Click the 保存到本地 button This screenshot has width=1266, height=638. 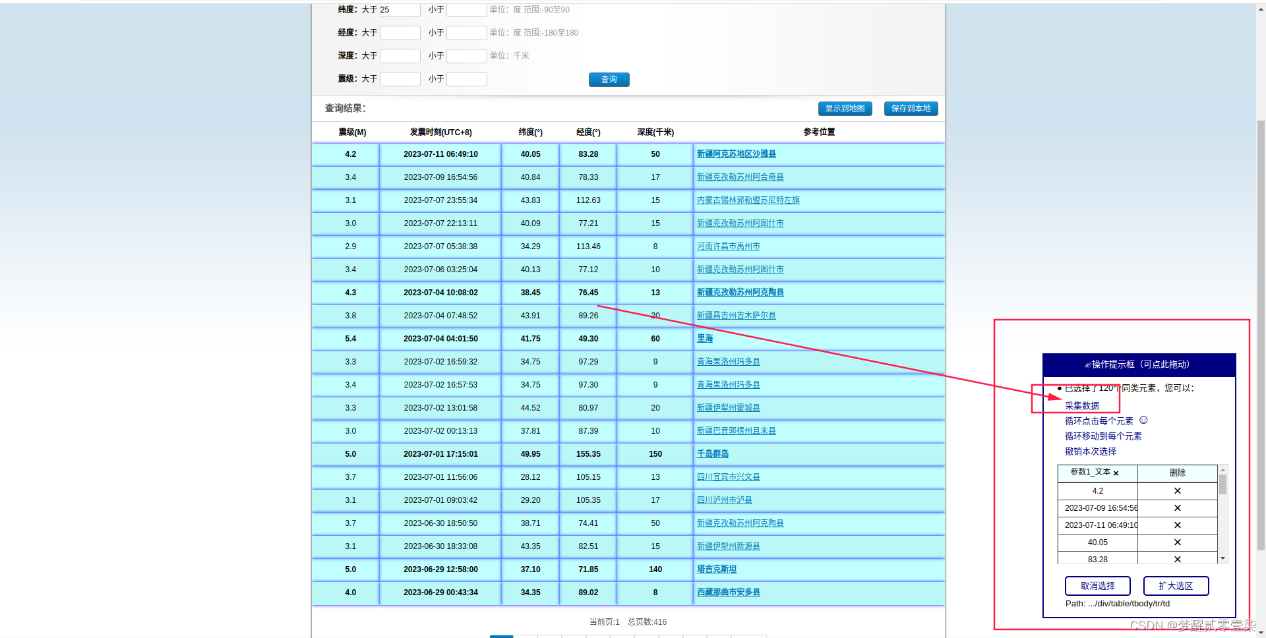pos(911,109)
